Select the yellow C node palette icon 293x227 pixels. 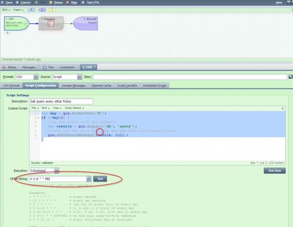(53, 10)
